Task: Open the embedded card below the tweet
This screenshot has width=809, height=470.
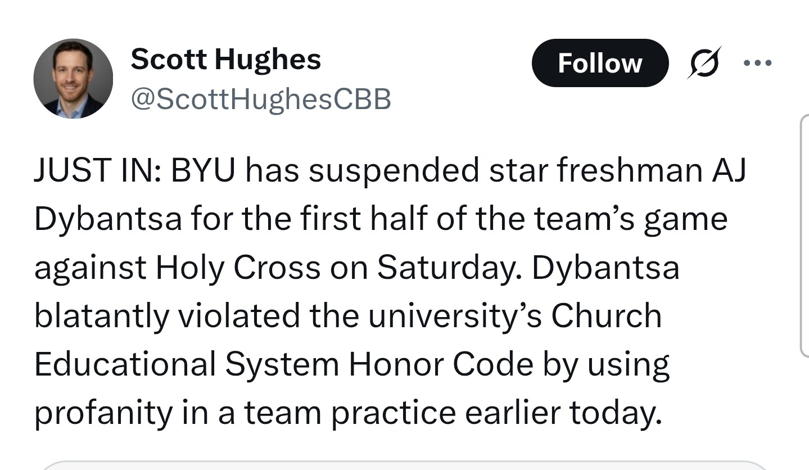Action: click(405, 466)
